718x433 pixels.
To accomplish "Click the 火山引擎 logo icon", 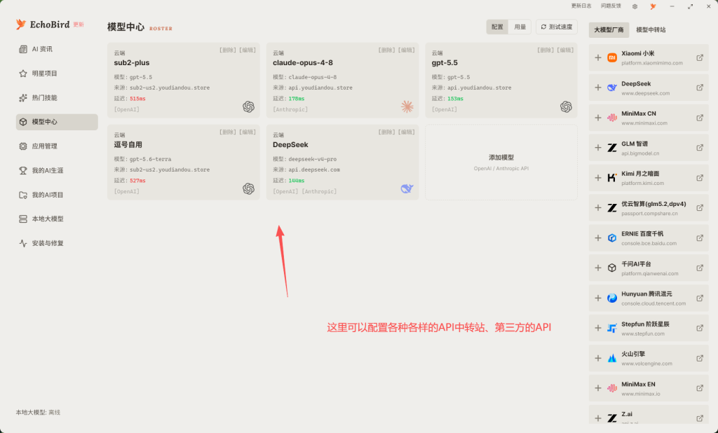I will 611,358.
